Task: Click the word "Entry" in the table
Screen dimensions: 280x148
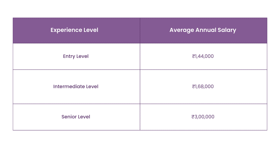Action: (69, 56)
